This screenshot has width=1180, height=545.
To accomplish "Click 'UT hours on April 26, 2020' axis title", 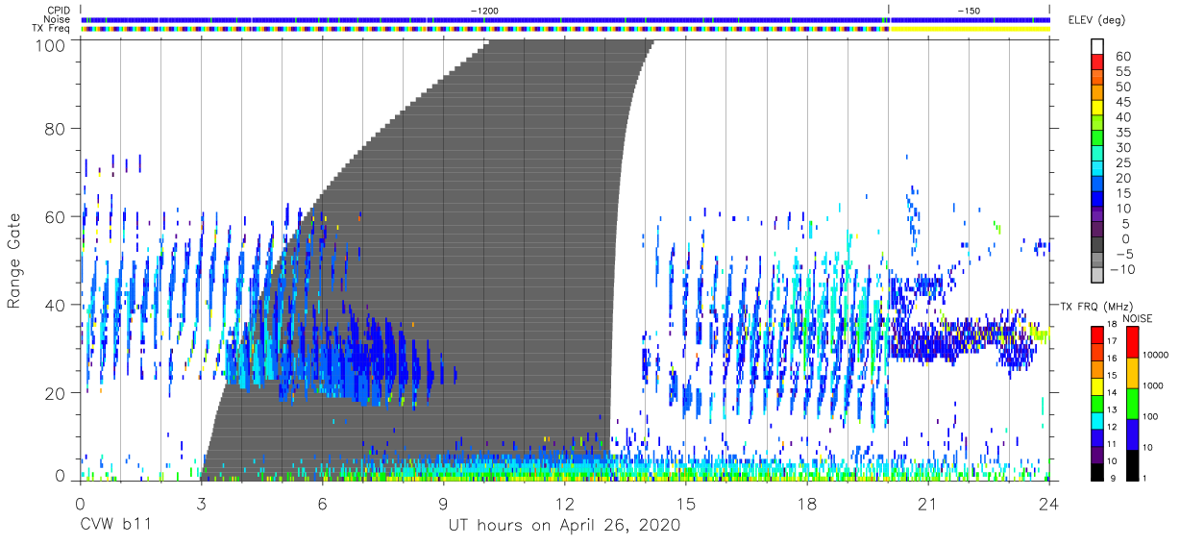I will [x=564, y=526].
